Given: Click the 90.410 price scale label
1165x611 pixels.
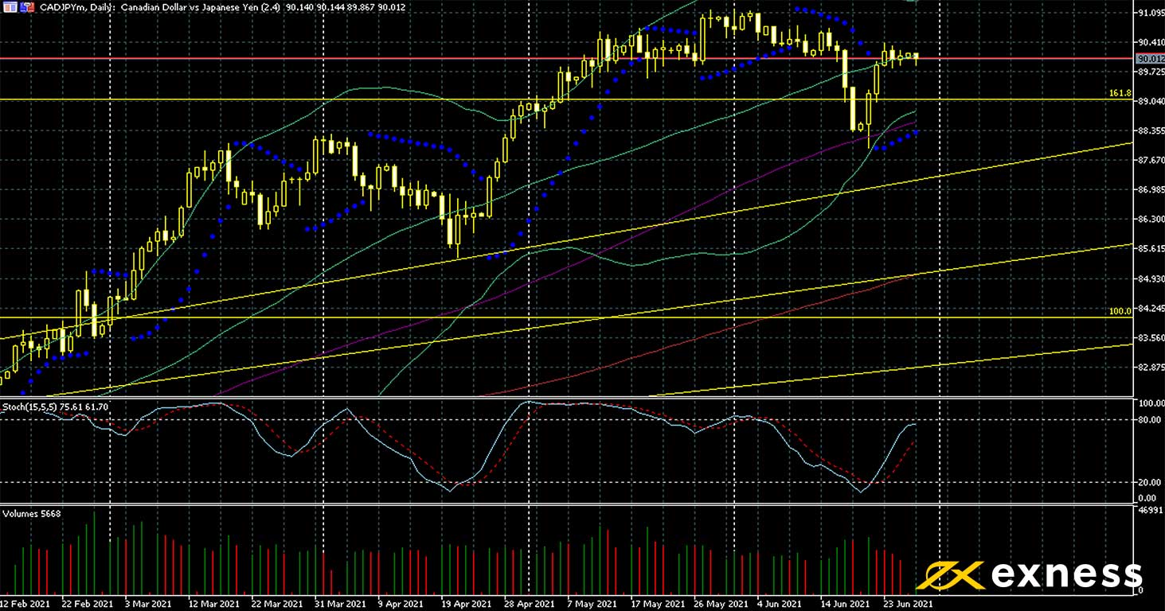Looking at the screenshot, I should coord(1151,42).
